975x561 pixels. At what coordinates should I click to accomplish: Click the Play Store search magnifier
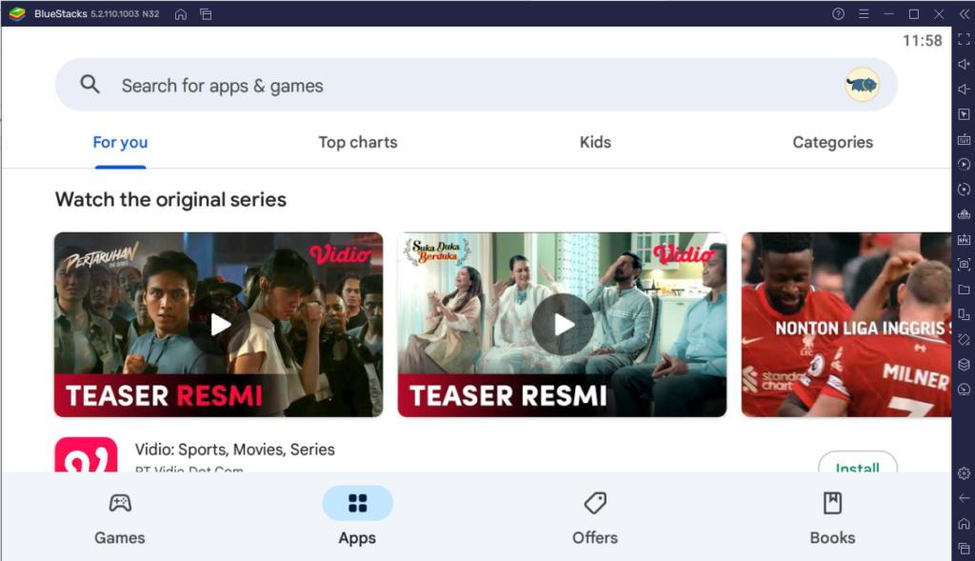pyautogui.click(x=90, y=84)
